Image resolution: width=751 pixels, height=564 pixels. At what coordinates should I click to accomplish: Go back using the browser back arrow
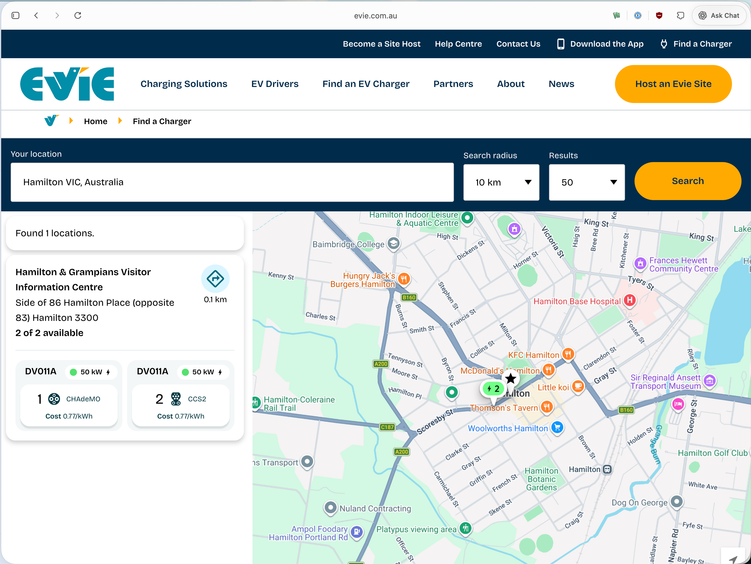coord(36,15)
